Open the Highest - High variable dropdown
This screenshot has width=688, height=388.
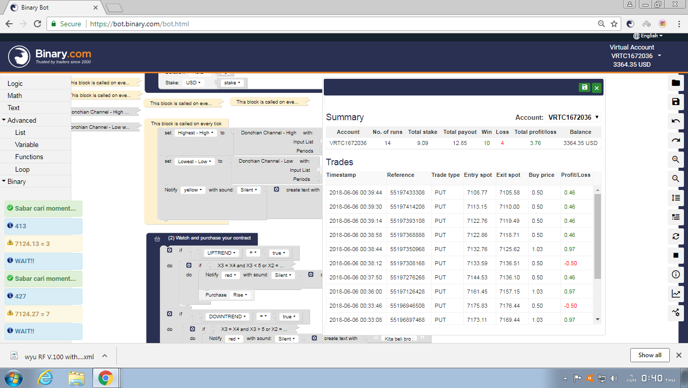click(x=195, y=133)
